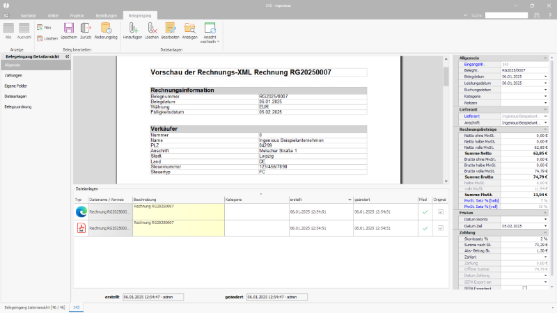
Task: Click Löschen in Dateianlagen group
Action: click(152, 31)
